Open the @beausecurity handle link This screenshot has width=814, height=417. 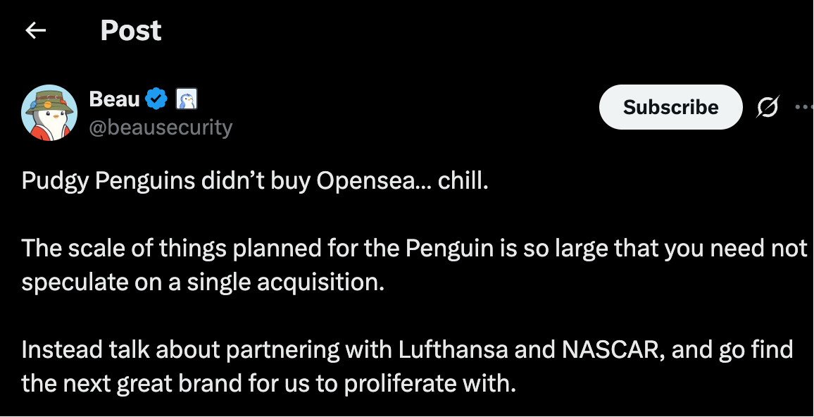pyautogui.click(x=161, y=127)
